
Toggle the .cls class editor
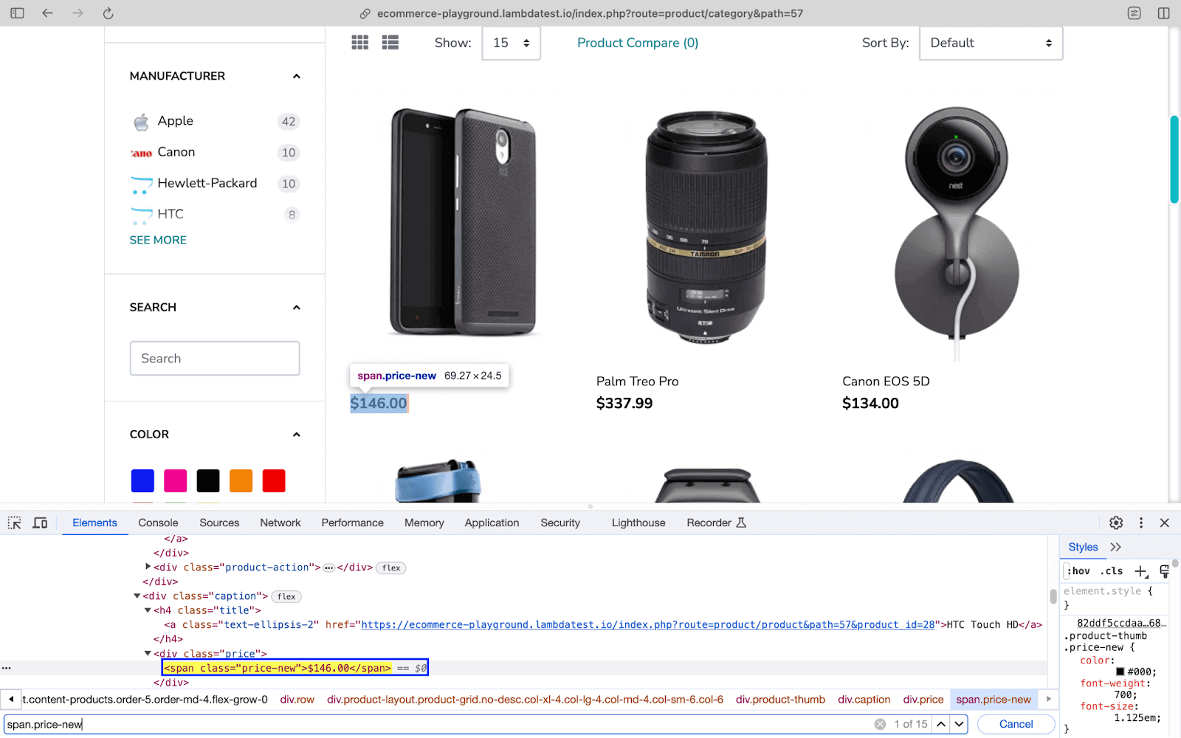(1112, 571)
